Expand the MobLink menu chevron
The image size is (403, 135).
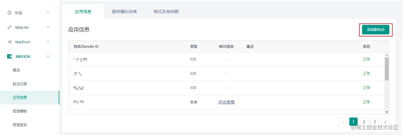click(48, 27)
